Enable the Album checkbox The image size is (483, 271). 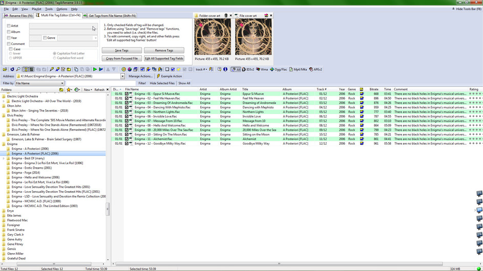(9, 32)
